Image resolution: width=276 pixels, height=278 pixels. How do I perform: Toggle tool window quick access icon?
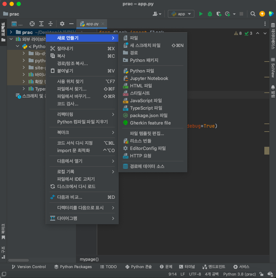[4, 274]
